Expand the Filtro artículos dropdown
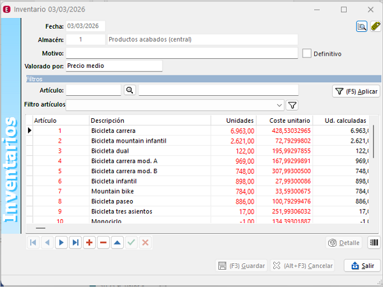 [x=279, y=105]
